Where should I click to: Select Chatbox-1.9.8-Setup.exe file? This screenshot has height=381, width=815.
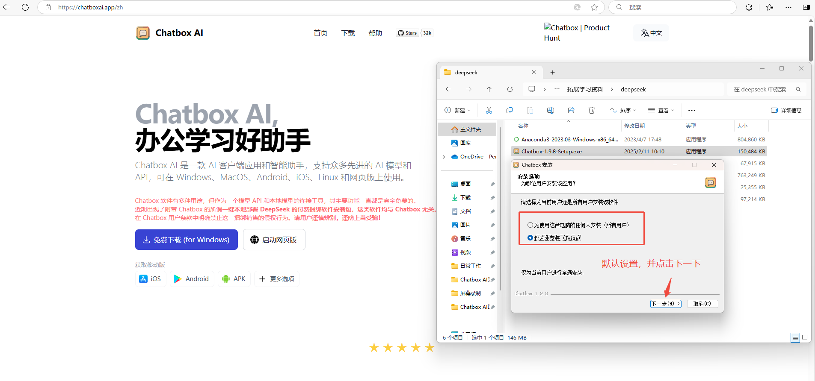639,151
